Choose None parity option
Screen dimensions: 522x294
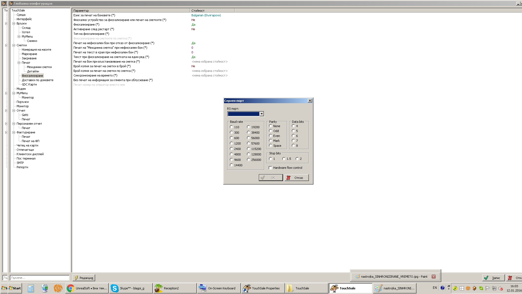[x=271, y=126]
